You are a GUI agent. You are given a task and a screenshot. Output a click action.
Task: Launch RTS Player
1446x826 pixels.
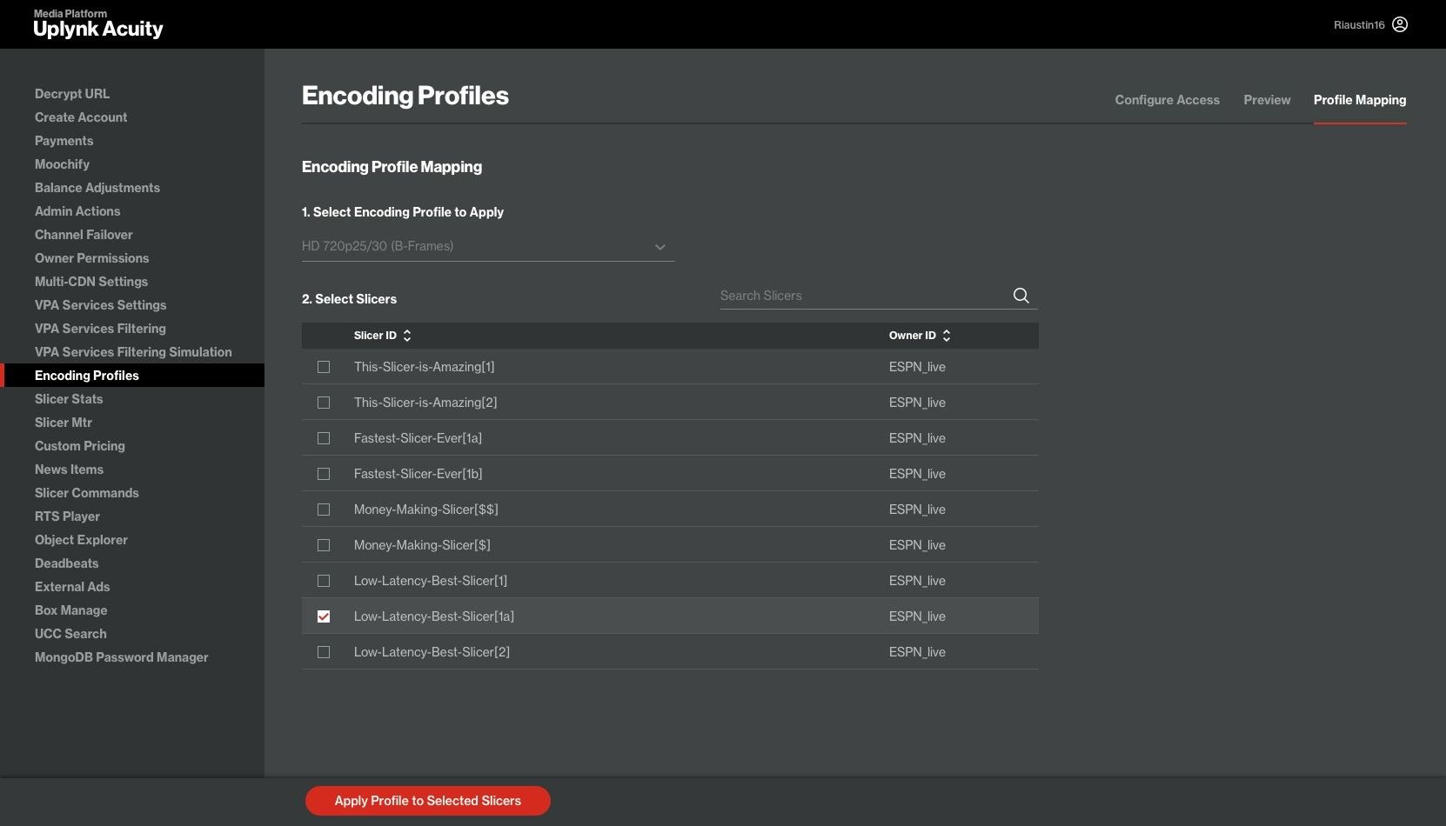tap(67, 516)
